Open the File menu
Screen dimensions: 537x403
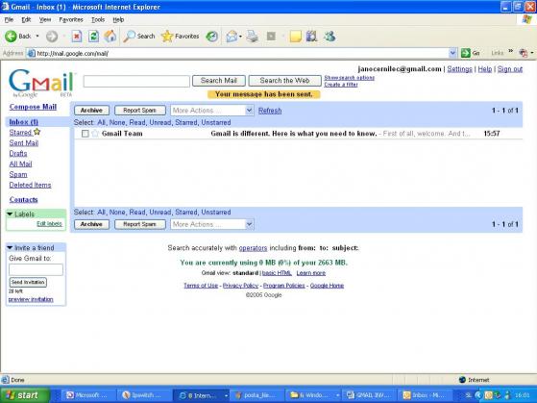coord(9,20)
